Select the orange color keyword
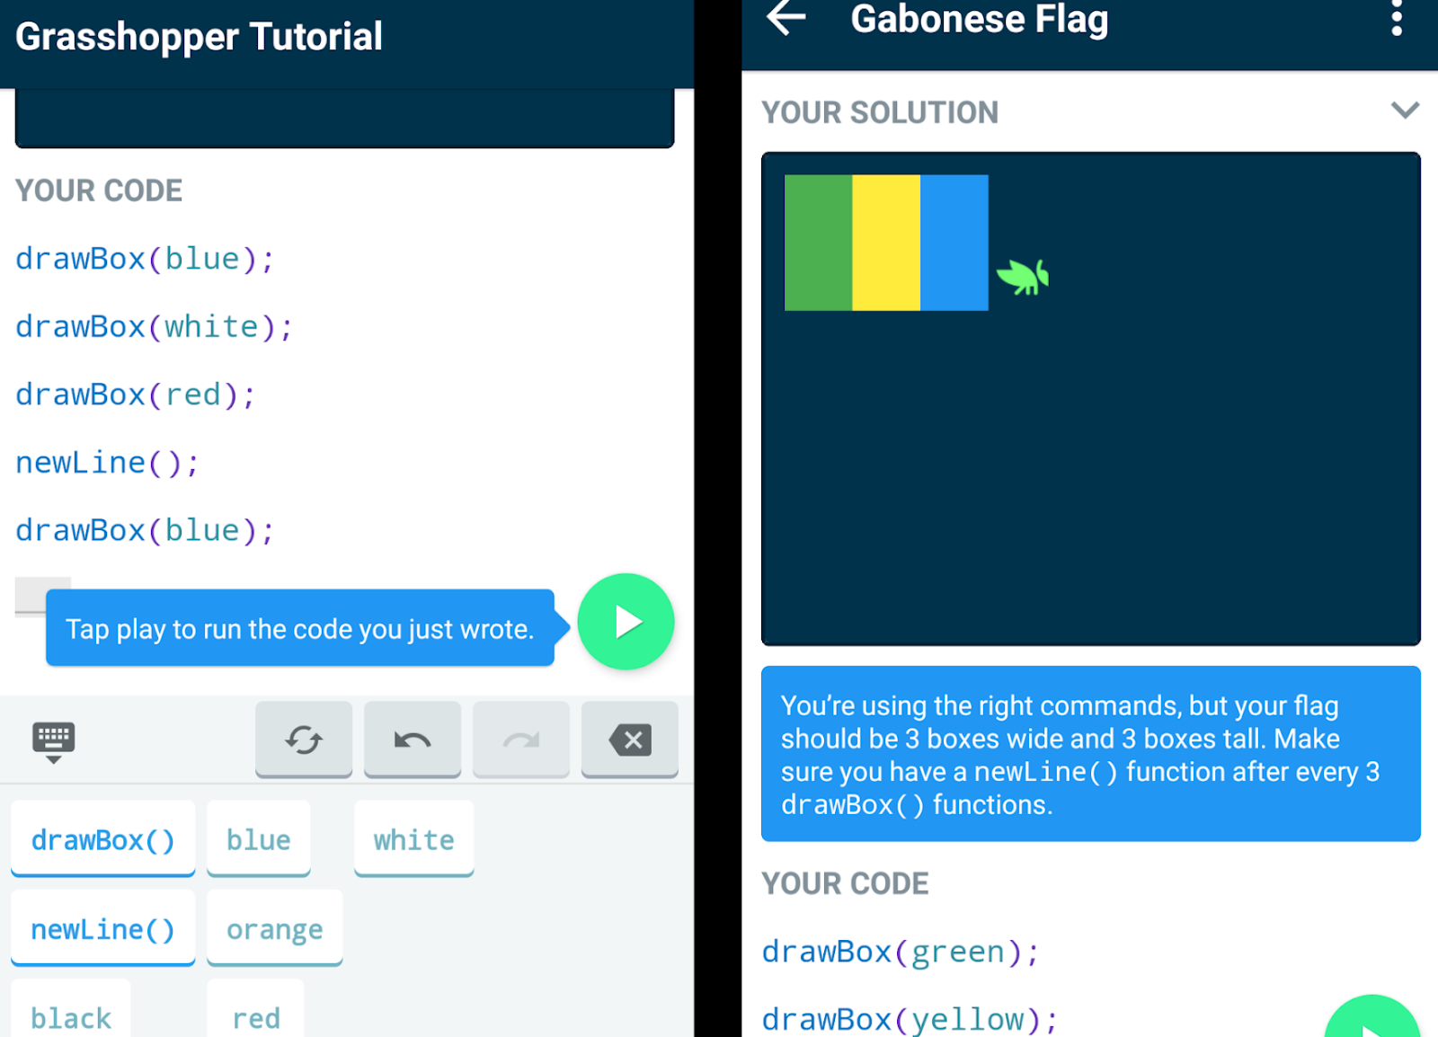Viewport: 1438px width, 1037px height. [x=274, y=928]
